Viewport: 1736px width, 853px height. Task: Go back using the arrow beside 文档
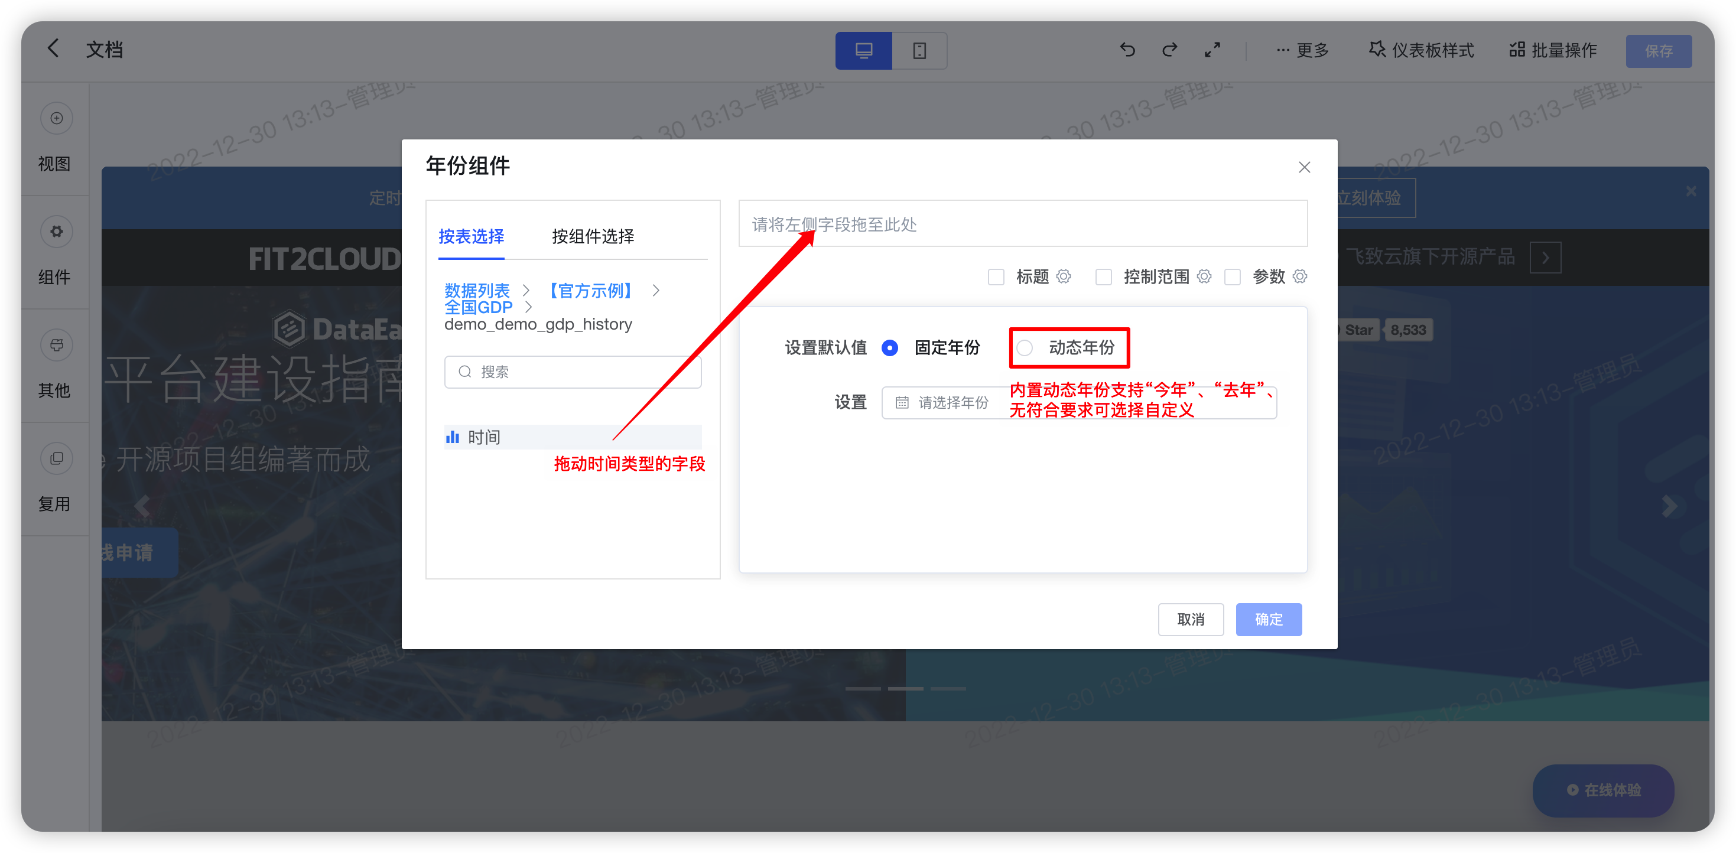pos(53,48)
